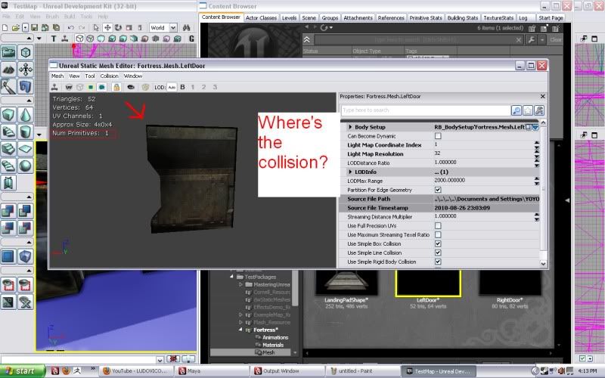Switch to Maya in the taskbar

[212, 371]
